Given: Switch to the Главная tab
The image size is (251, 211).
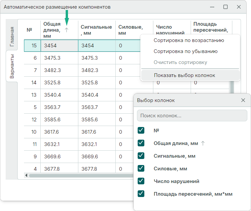Looking at the screenshot, I should coord(12,36).
